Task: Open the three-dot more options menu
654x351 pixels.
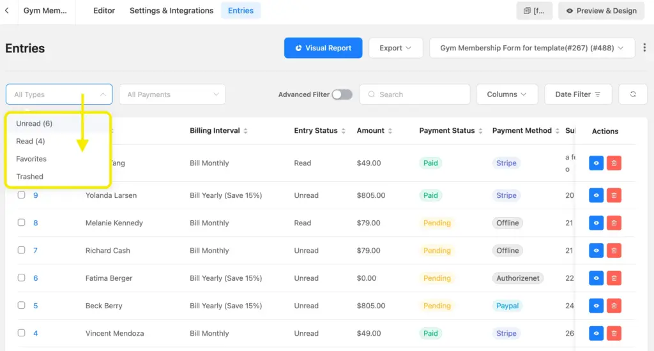Action: [644, 48]
